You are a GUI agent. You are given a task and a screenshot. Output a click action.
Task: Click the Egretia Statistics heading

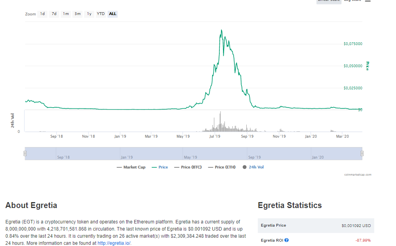pos(290,205)
